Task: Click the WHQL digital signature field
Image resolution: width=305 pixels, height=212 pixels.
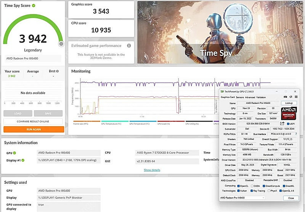Action: (287, 165)
